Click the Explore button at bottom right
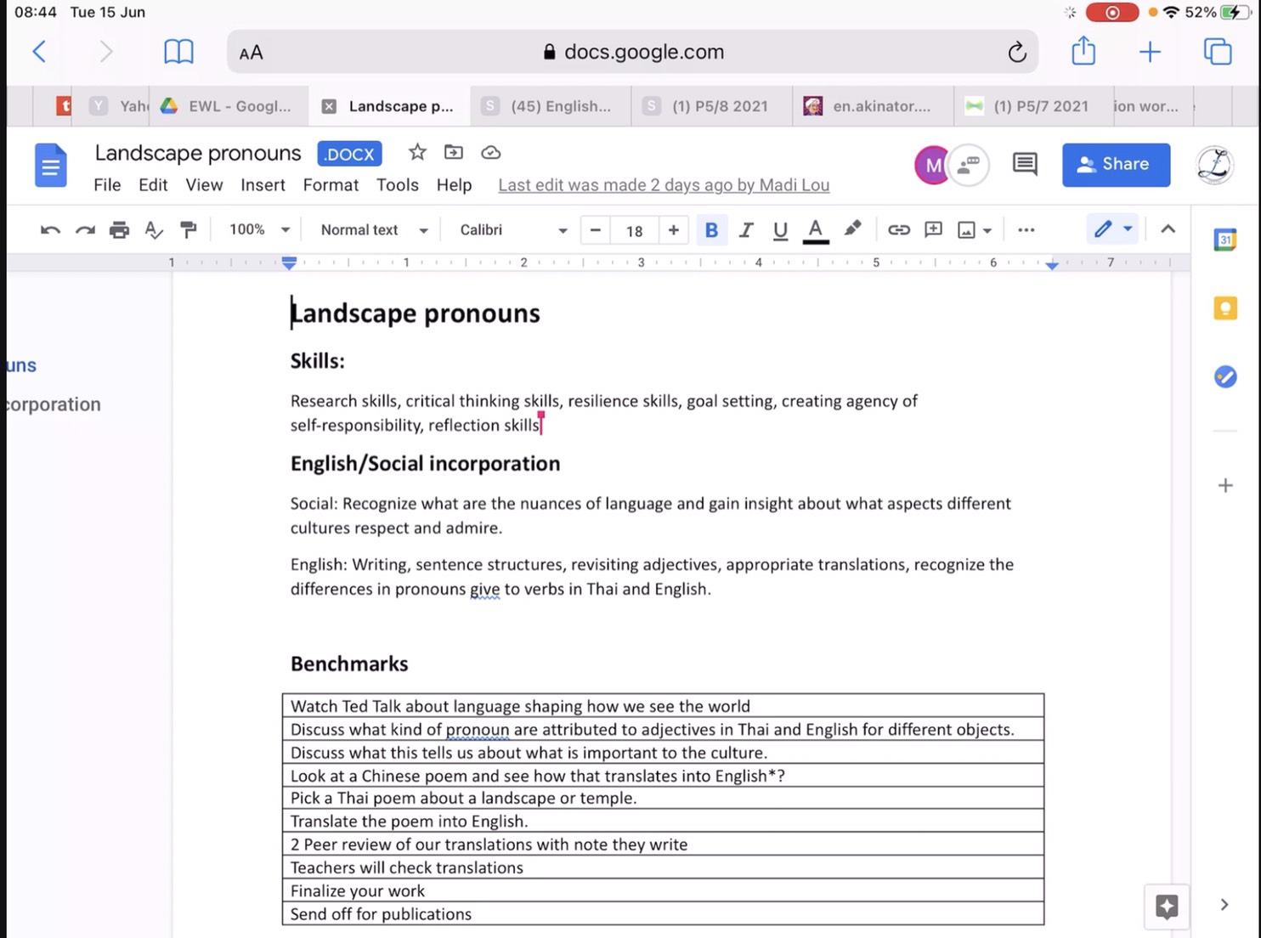 (x=1167, y=907)
